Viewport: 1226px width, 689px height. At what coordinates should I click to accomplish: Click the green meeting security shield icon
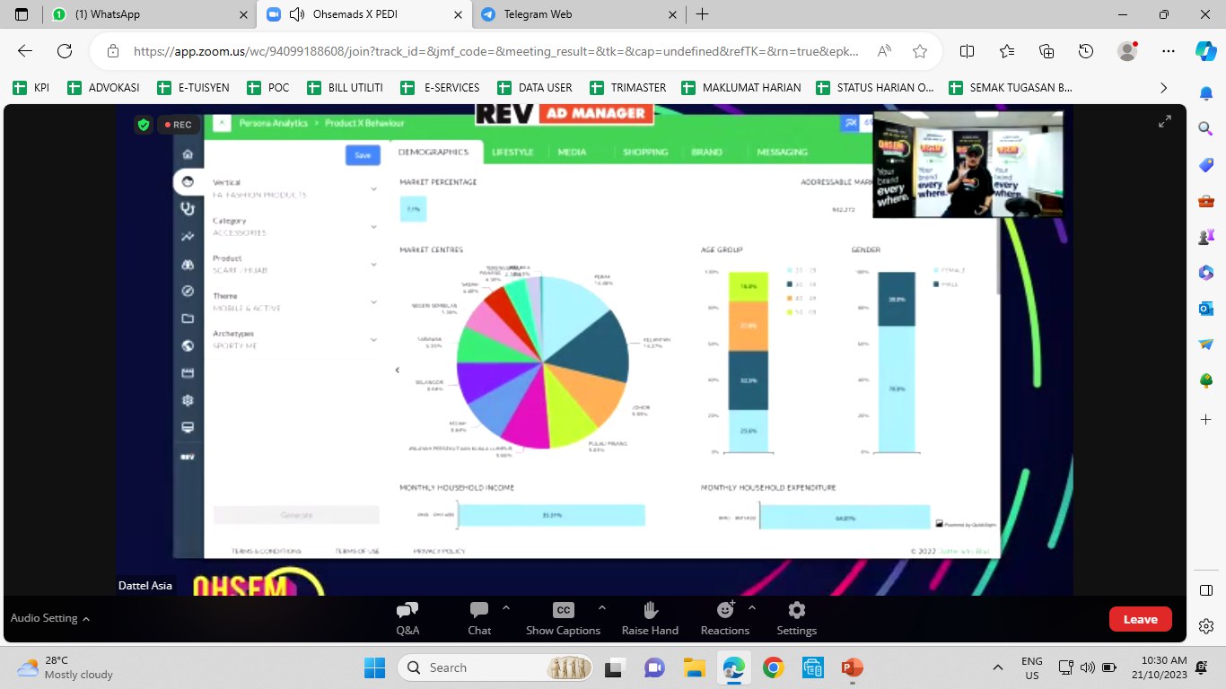pos(144,125)
